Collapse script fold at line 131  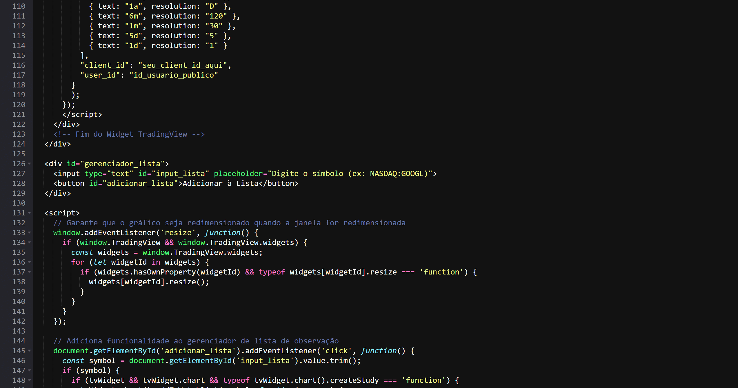pyautogui.click(x=29, y=213)
